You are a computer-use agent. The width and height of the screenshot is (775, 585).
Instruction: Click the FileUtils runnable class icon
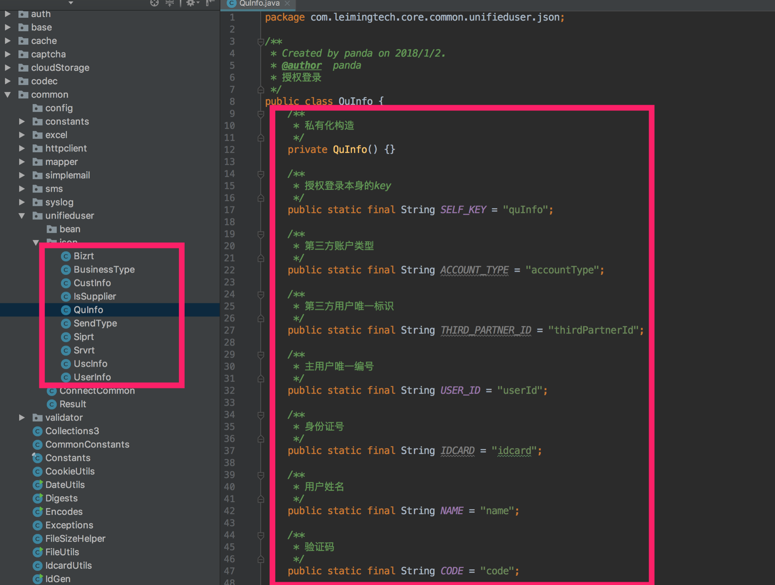click(38, 552)
